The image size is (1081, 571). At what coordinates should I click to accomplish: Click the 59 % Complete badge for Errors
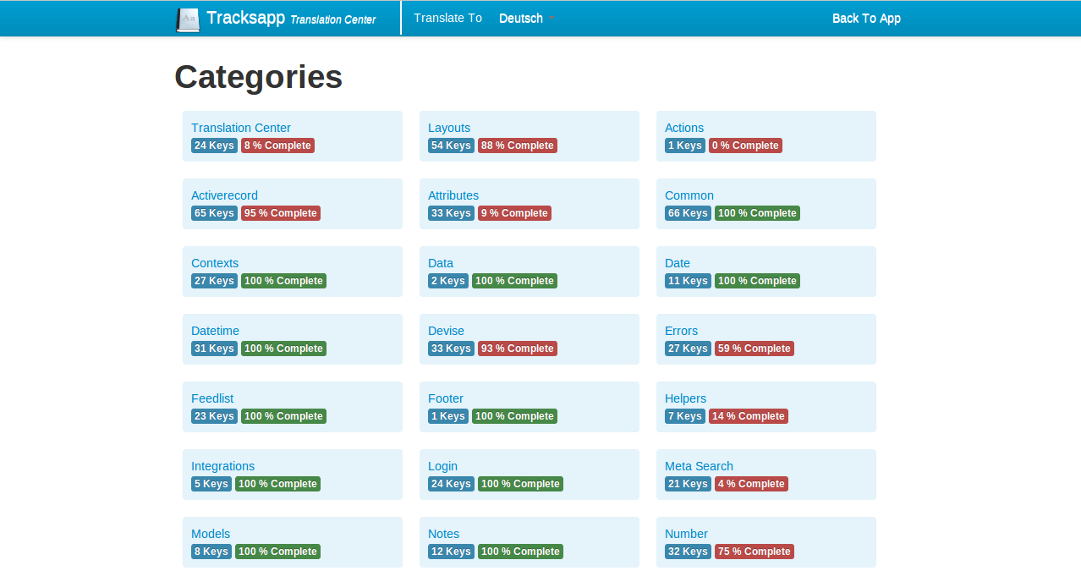coord(754,349)
